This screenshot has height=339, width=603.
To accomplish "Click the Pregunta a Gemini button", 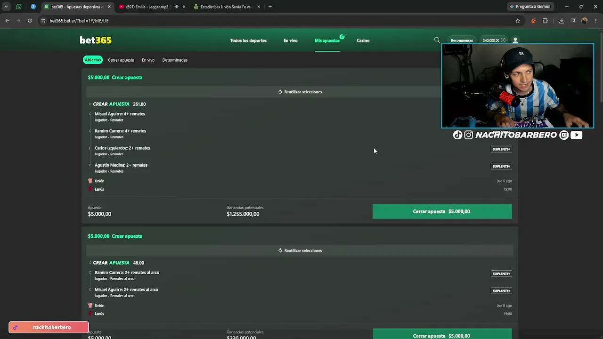I will tap(530, 7).
